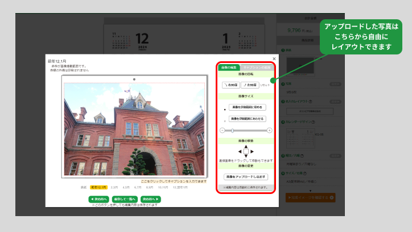Image resolution: width=412 pixels, height=232 pixels.
Task: Click the image size slider handle
Action: click(232, 130)
